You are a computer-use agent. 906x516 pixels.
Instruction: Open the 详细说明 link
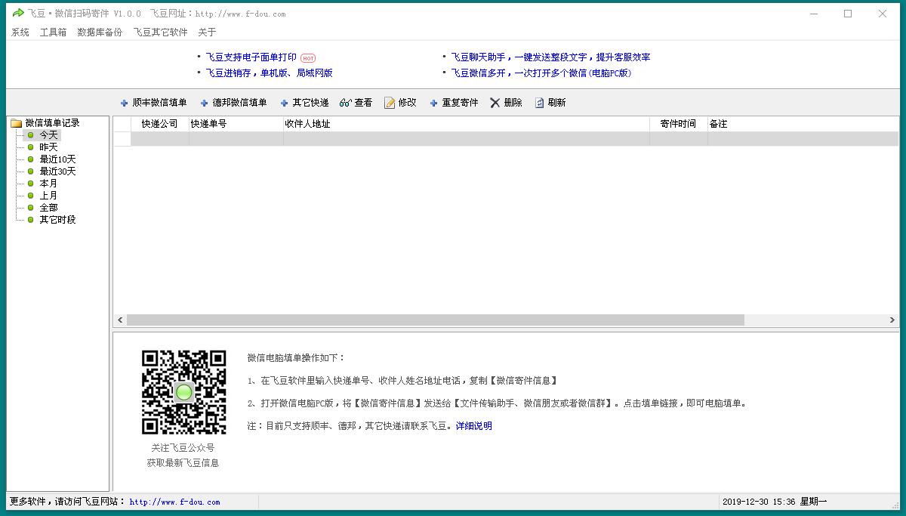coord(474,426)
